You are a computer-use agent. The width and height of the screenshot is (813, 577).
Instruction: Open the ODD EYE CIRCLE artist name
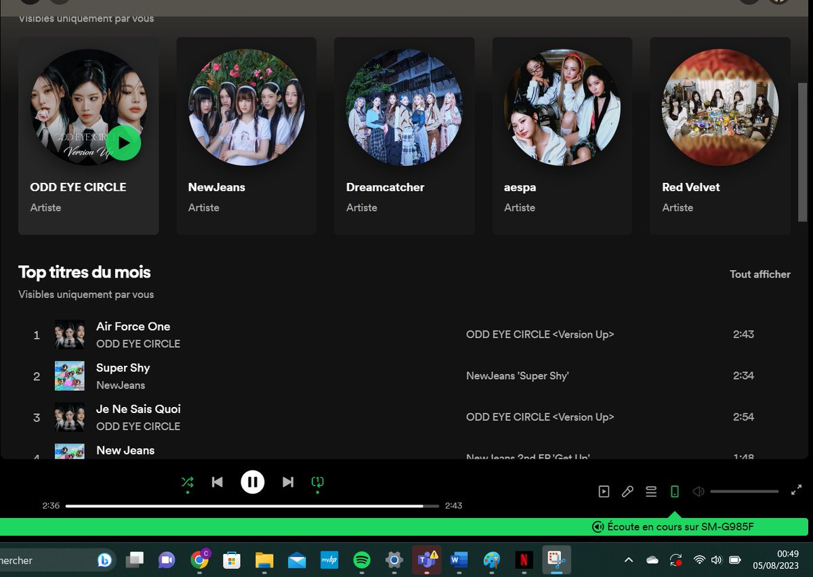pyautogui.click(x=78, y=187)
